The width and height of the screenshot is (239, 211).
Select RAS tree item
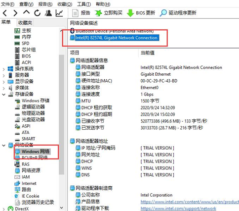[22, 164]
